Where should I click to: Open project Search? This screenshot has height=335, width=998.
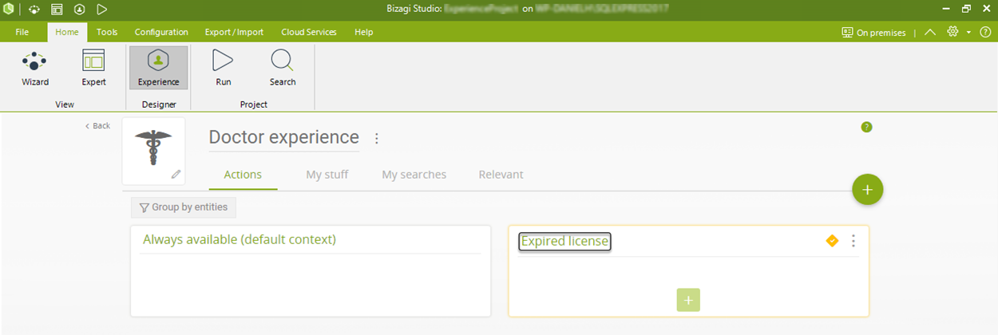282,69
